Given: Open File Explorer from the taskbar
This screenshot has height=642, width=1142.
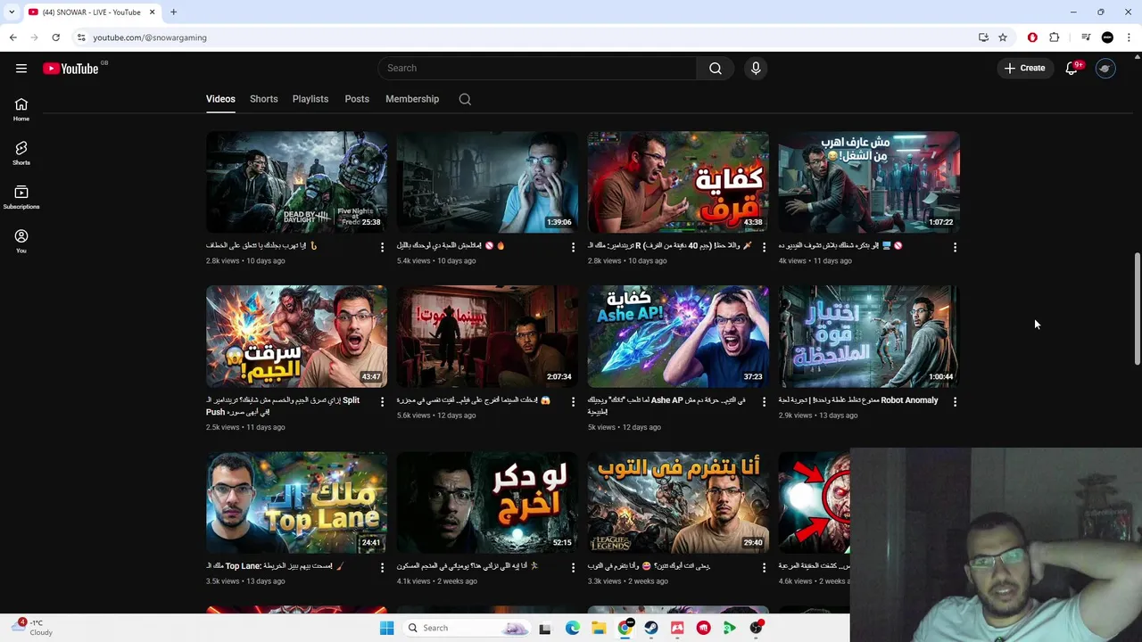Looking at the screenshot, I should pos(599,628).
